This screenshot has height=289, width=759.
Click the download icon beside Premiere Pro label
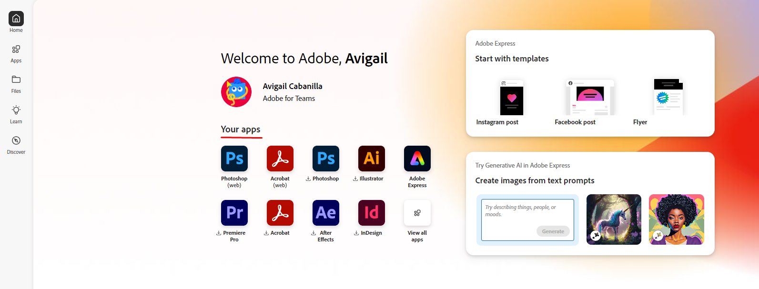click(219, 233)
